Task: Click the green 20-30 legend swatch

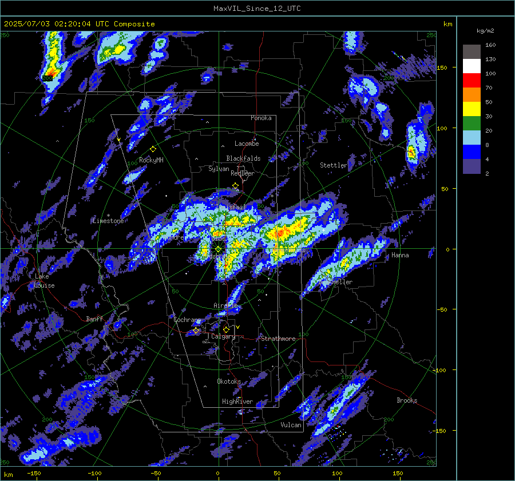Action: [x=472, y=123]
